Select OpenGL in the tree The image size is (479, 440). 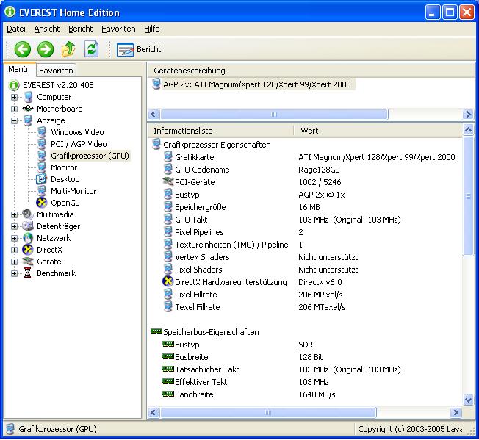click(65, 203)
